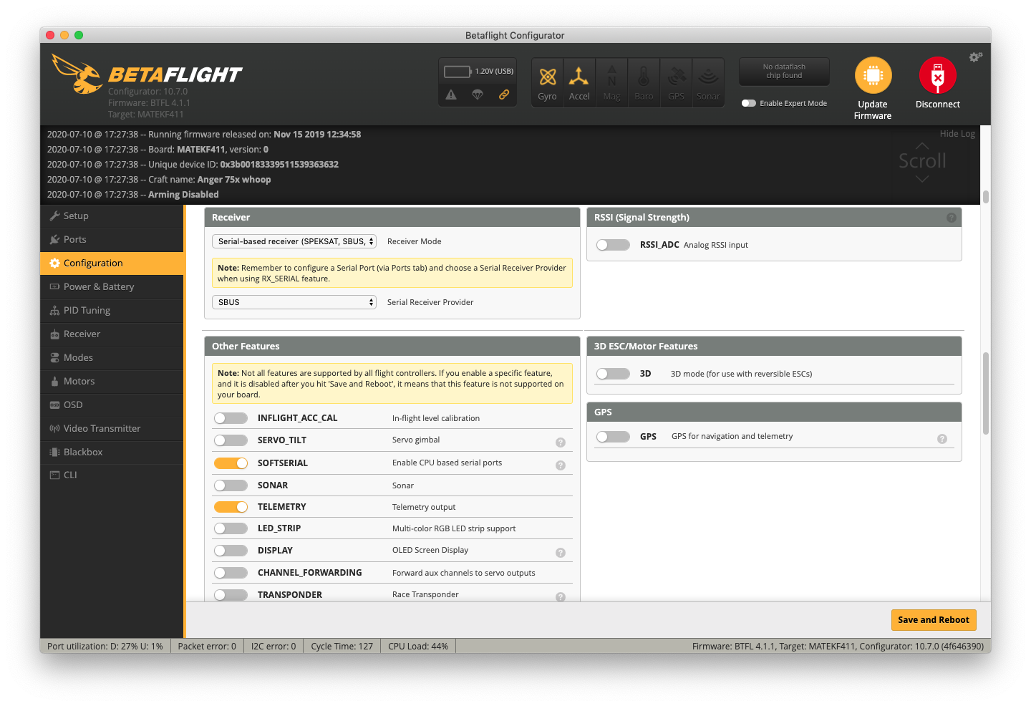Click the battery voltage indicator icon
This screenshot has height=706, width=1031.
[x=458, y=72]
